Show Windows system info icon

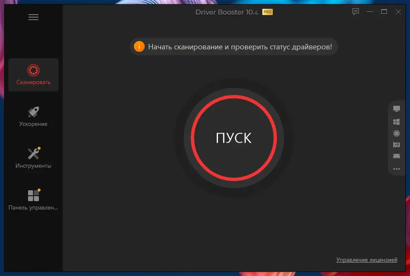(x=397, y=122)
